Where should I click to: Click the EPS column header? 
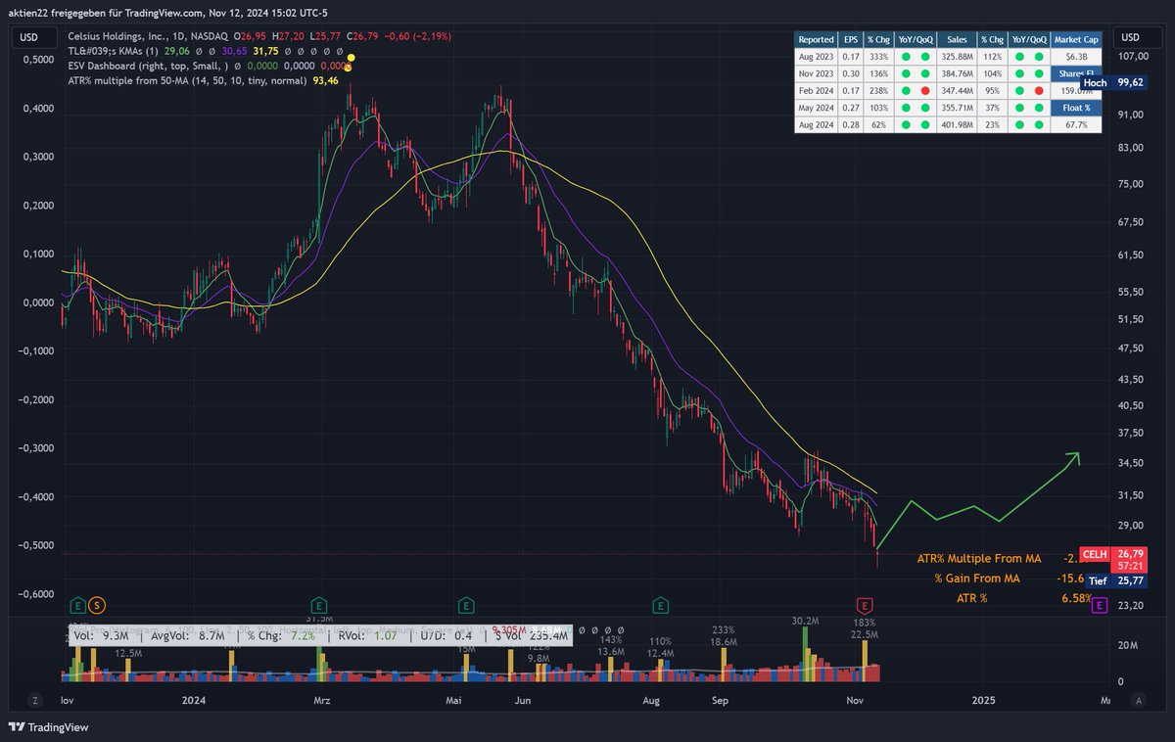pos(851,39)
